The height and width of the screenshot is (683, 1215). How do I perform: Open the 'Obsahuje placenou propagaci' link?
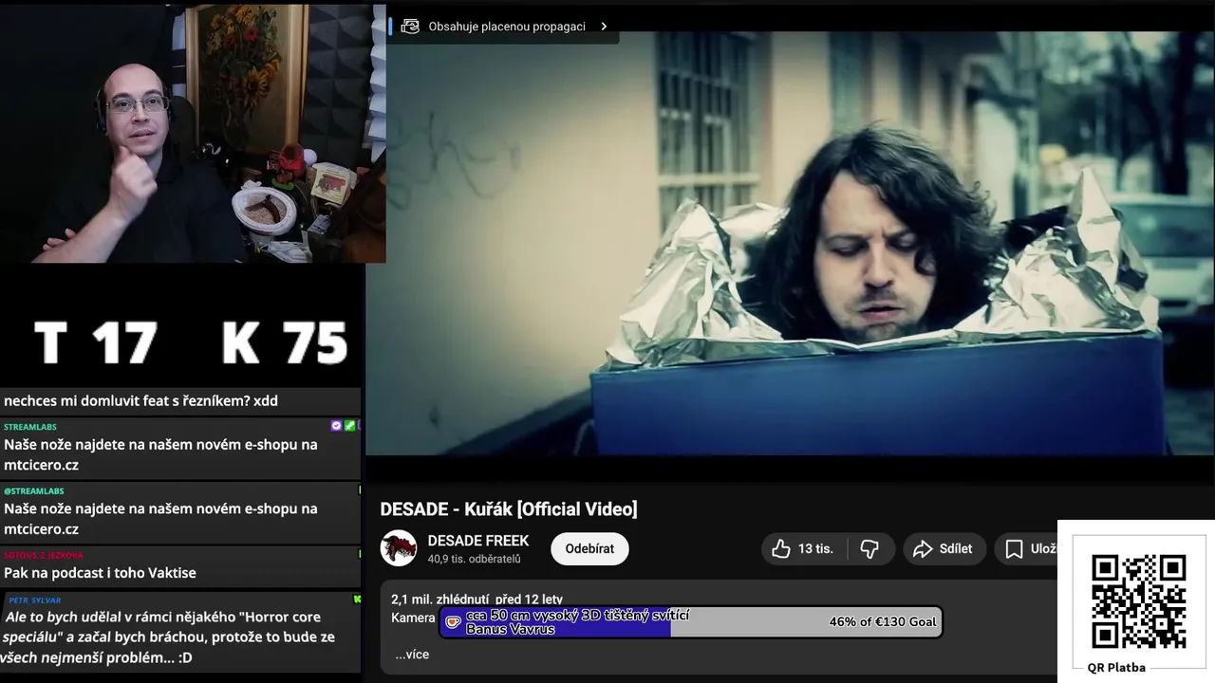(x=507, y=27)
